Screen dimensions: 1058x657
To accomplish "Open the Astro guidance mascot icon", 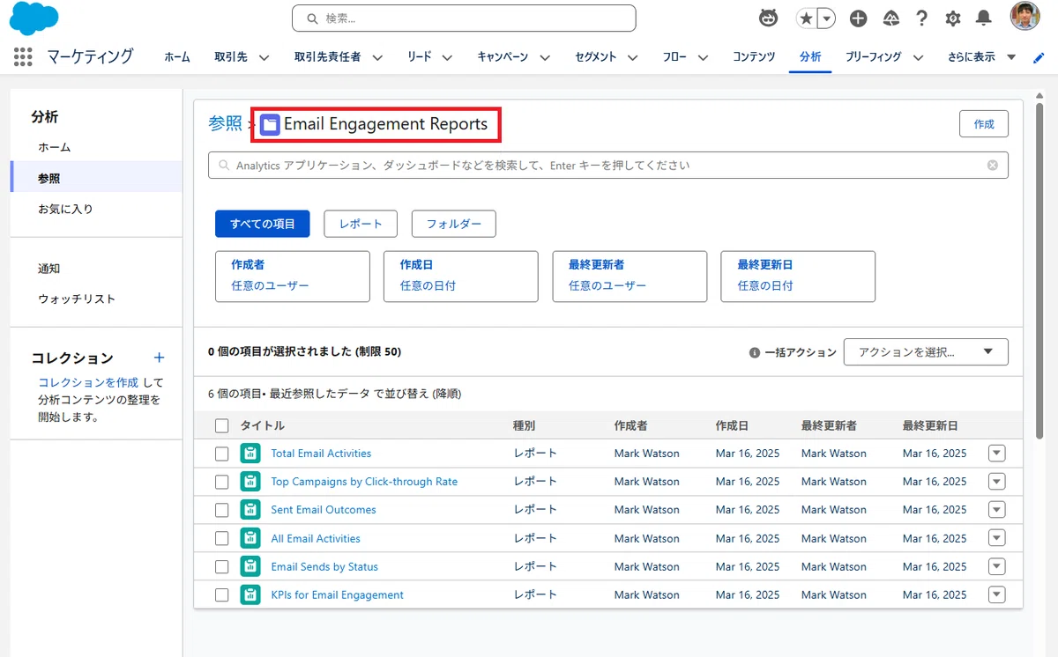I will point(769,18).
